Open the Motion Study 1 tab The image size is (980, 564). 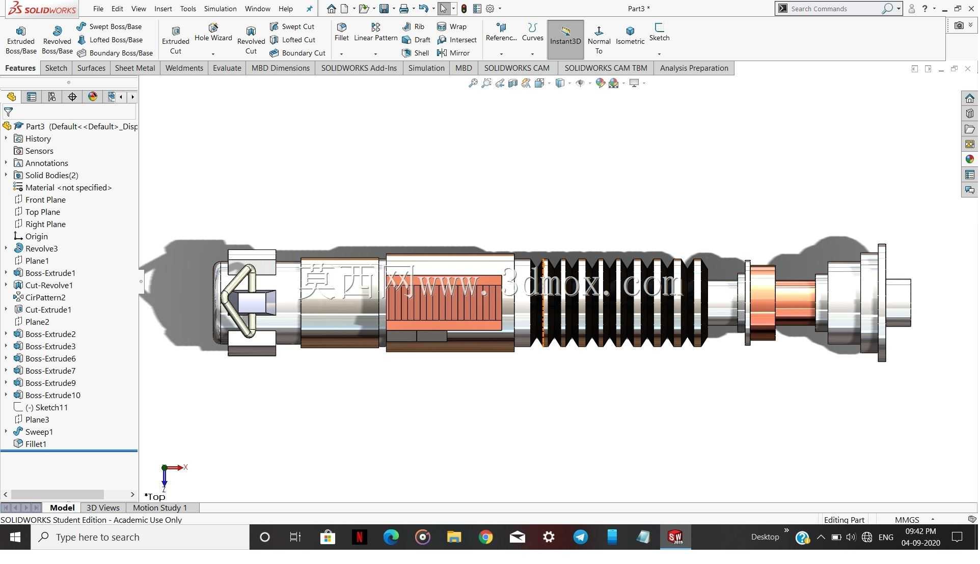pyautogui.click(x=160, y=508)
